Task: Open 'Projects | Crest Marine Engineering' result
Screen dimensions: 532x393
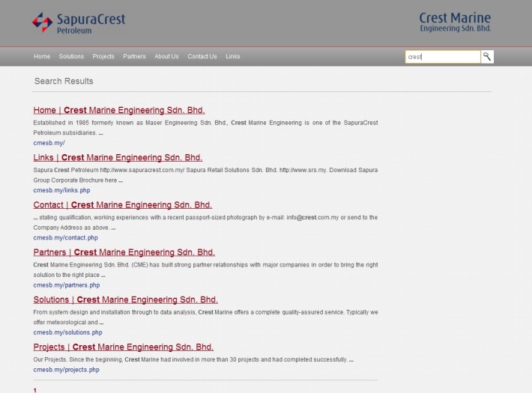Action: pyautogui.click(x=124, y=347)
